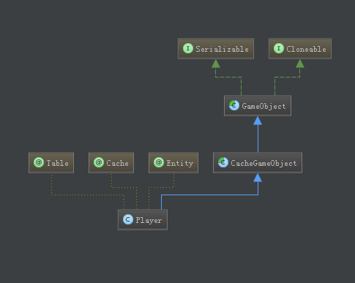The width and height of the screenshot is (355, 283).
Task: Click the blue arrowhead pointing to GameObject
Action: 258,121
